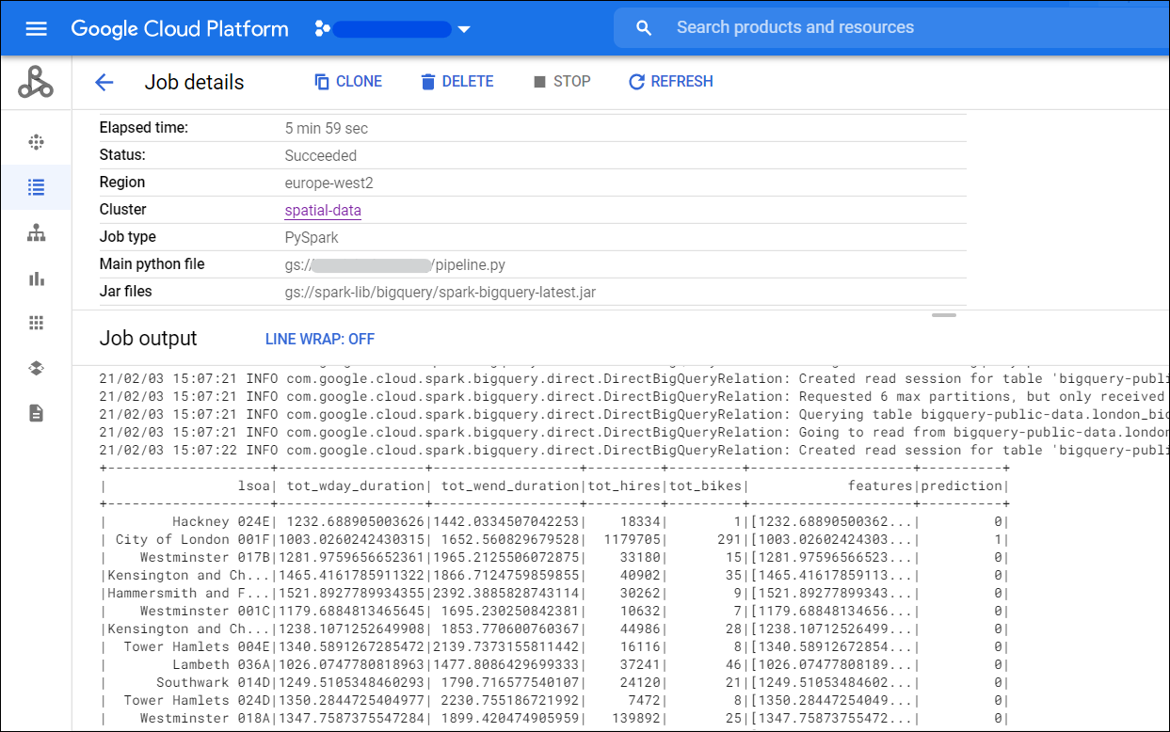Click the document icon in the sidebar
The height and width of the screenshot is (732, 1170).
[36, 412]
